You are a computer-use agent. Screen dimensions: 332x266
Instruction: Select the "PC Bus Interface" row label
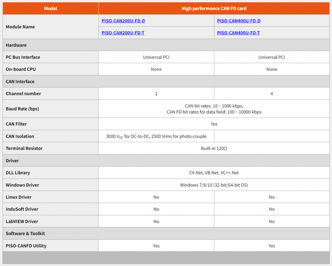coord(23,57)
